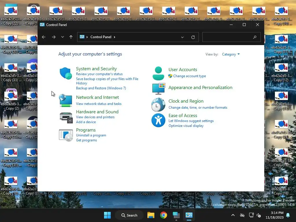Open the Hardware and Sound printer icon
296x222 pixels.
(x=66, y=118)
